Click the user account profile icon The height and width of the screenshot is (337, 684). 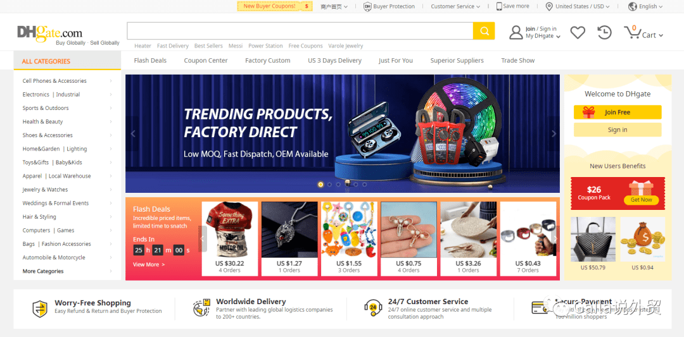tap(516, 32)
